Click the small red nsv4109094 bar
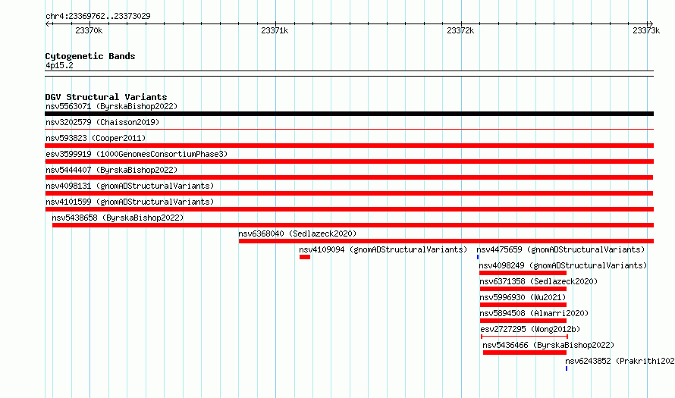This screenshot has height=398, width=675. [305, 257]
